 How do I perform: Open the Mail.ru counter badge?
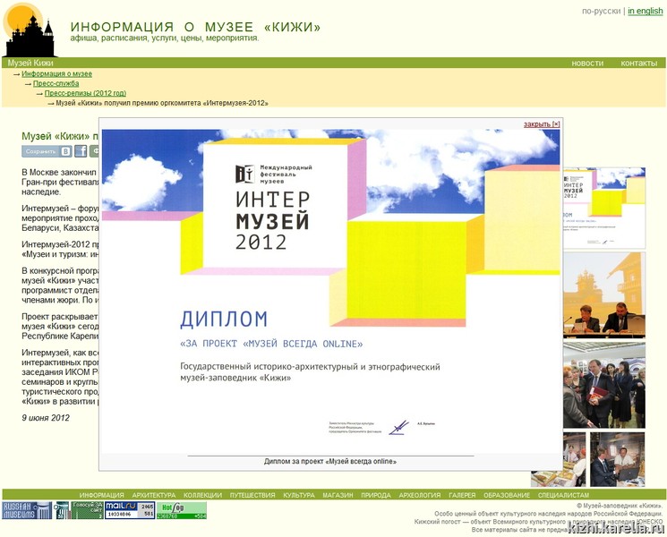pos(130,510)
